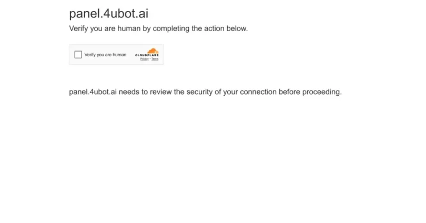Click the panel.4ubot.ai page heading
Image resolution: width=426 pixels, height=223 pixels.
click(108, 14)
